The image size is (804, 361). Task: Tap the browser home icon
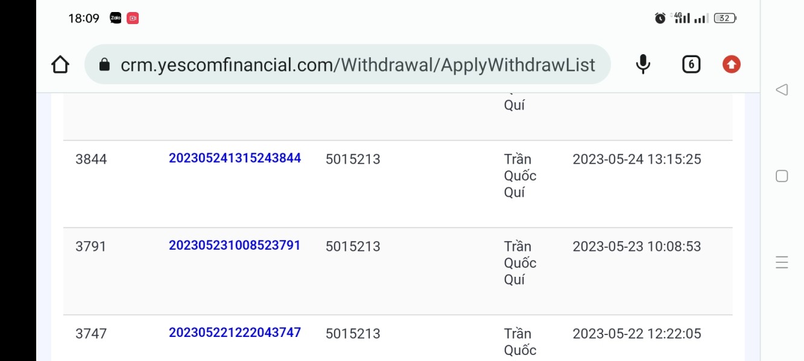tap(60, 64)
